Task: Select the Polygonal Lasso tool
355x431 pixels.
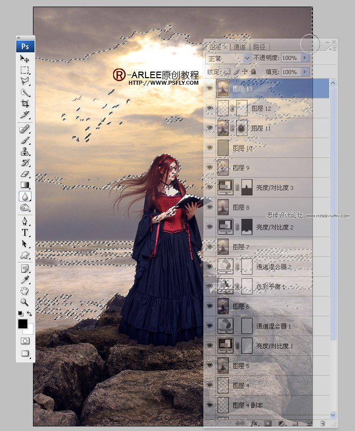Action: click(x=25, y=81)
